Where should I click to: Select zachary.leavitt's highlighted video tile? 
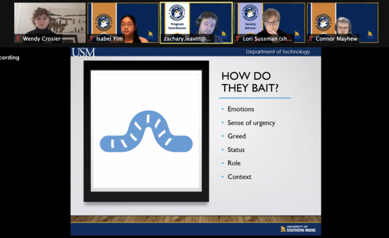point(196,23)
